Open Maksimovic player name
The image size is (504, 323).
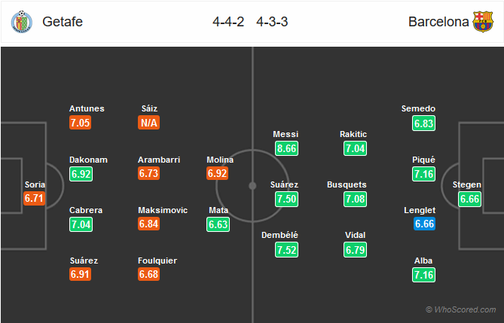(163, 210)
